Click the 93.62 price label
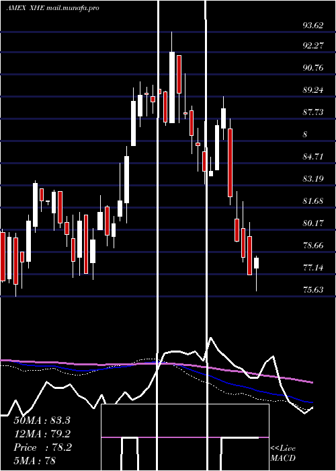 pos(313,26)
